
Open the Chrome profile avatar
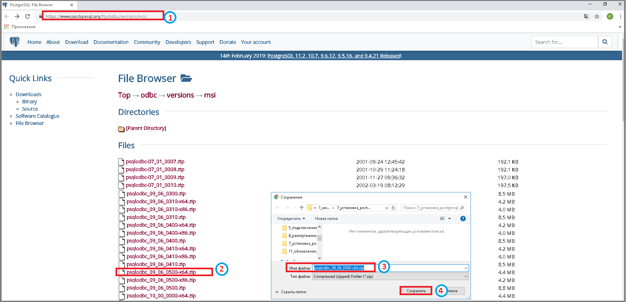pos(610,16)
